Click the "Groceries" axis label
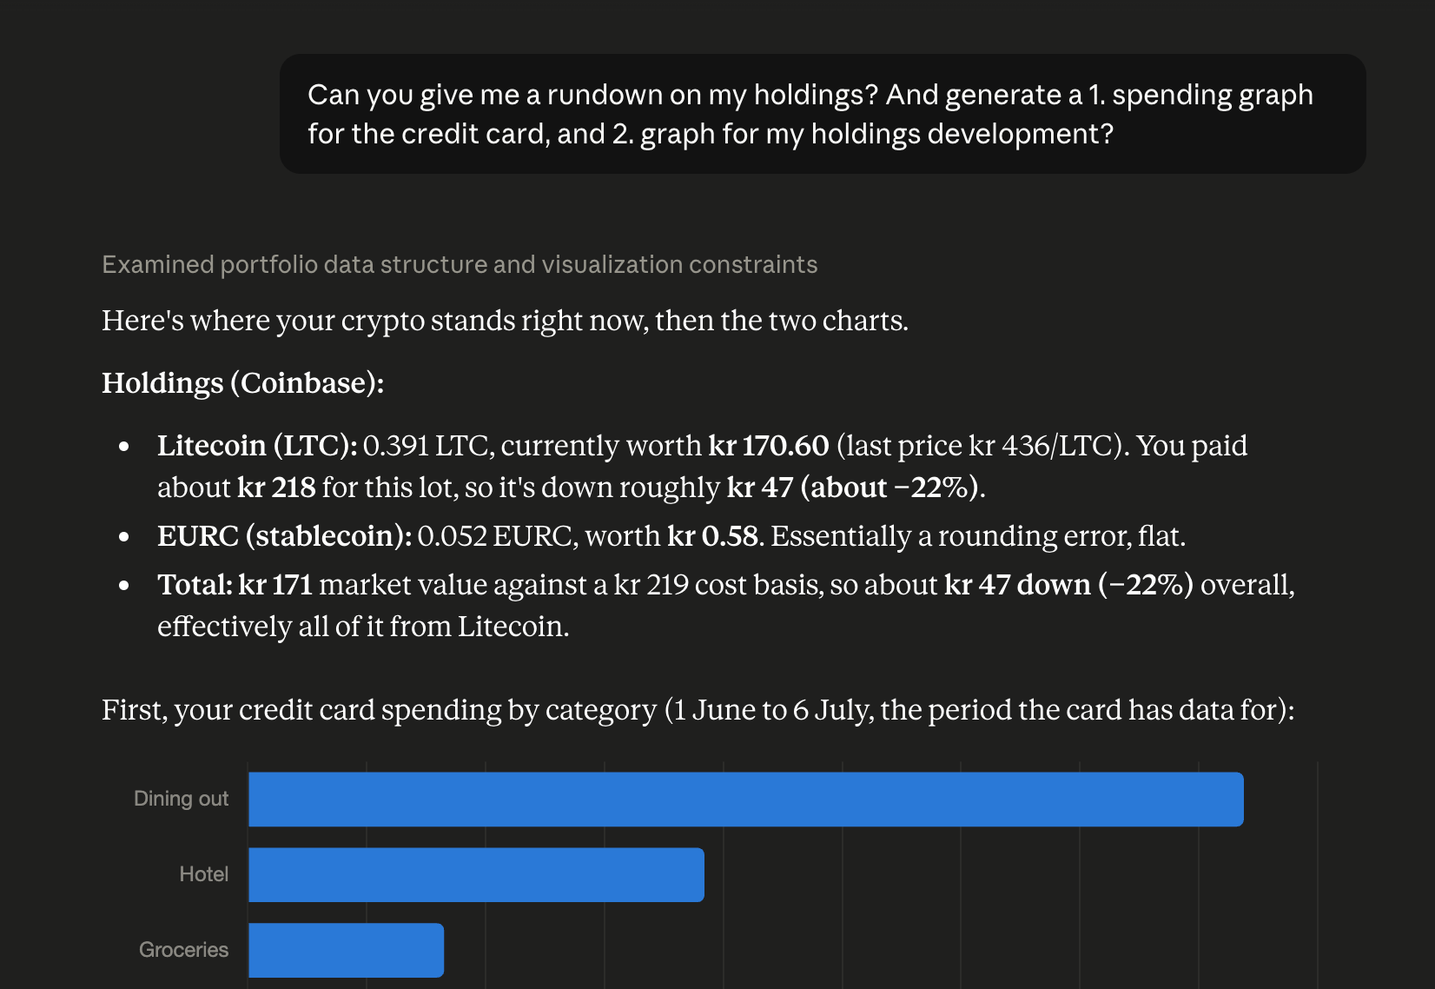The width and height of the screenshot is (1435, 989). [x=183, y=950]
